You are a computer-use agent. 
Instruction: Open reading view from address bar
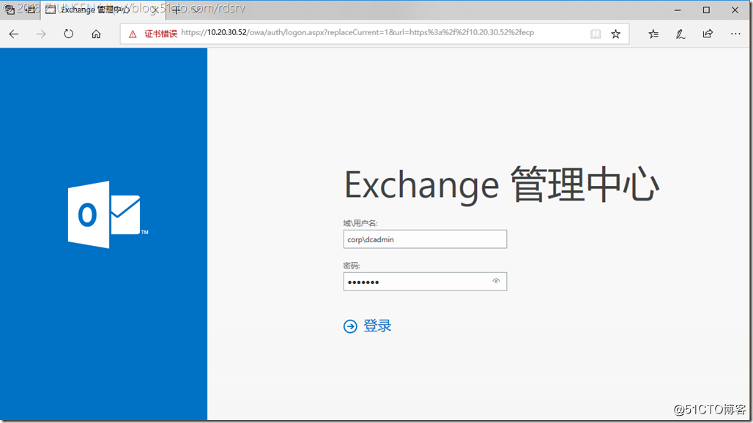(596, 34)
